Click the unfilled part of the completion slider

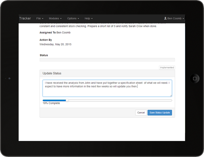coord(118,100)
